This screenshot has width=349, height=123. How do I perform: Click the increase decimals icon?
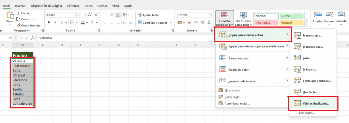coord(202,22)
